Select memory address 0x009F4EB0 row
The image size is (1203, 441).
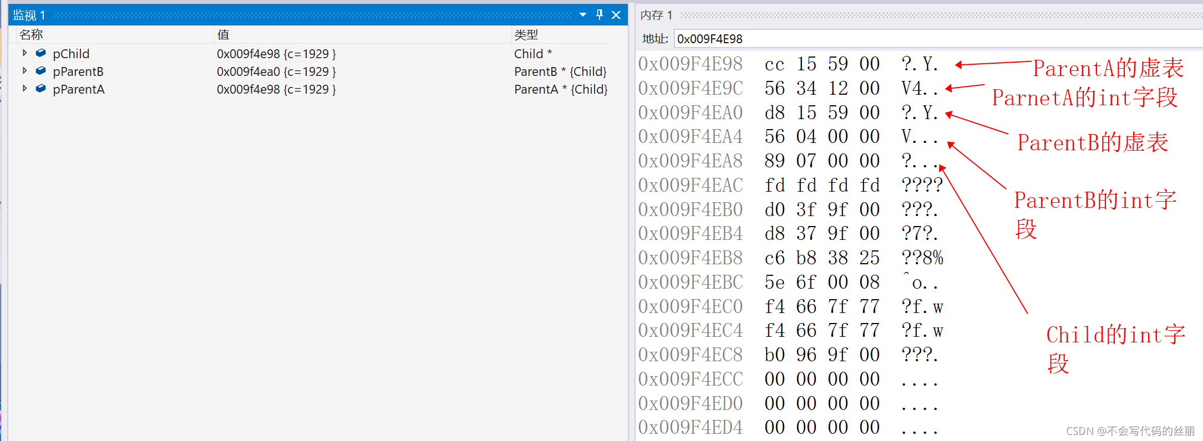point(790,209)
